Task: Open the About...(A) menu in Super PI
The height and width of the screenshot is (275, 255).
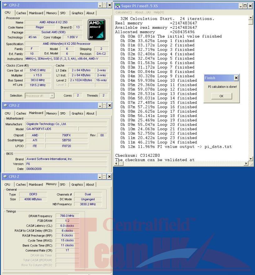Action: [143, 12]
